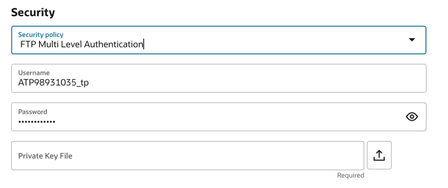
Task: Select the Private Key File field
Action: click(187, 156)
